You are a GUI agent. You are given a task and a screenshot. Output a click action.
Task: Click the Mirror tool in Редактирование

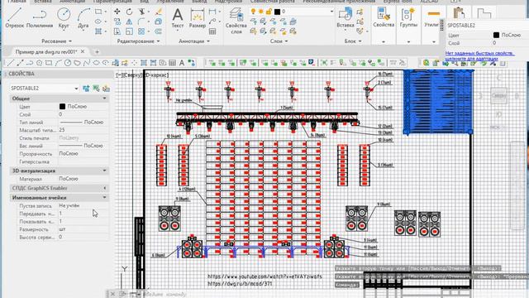(129, 22)
